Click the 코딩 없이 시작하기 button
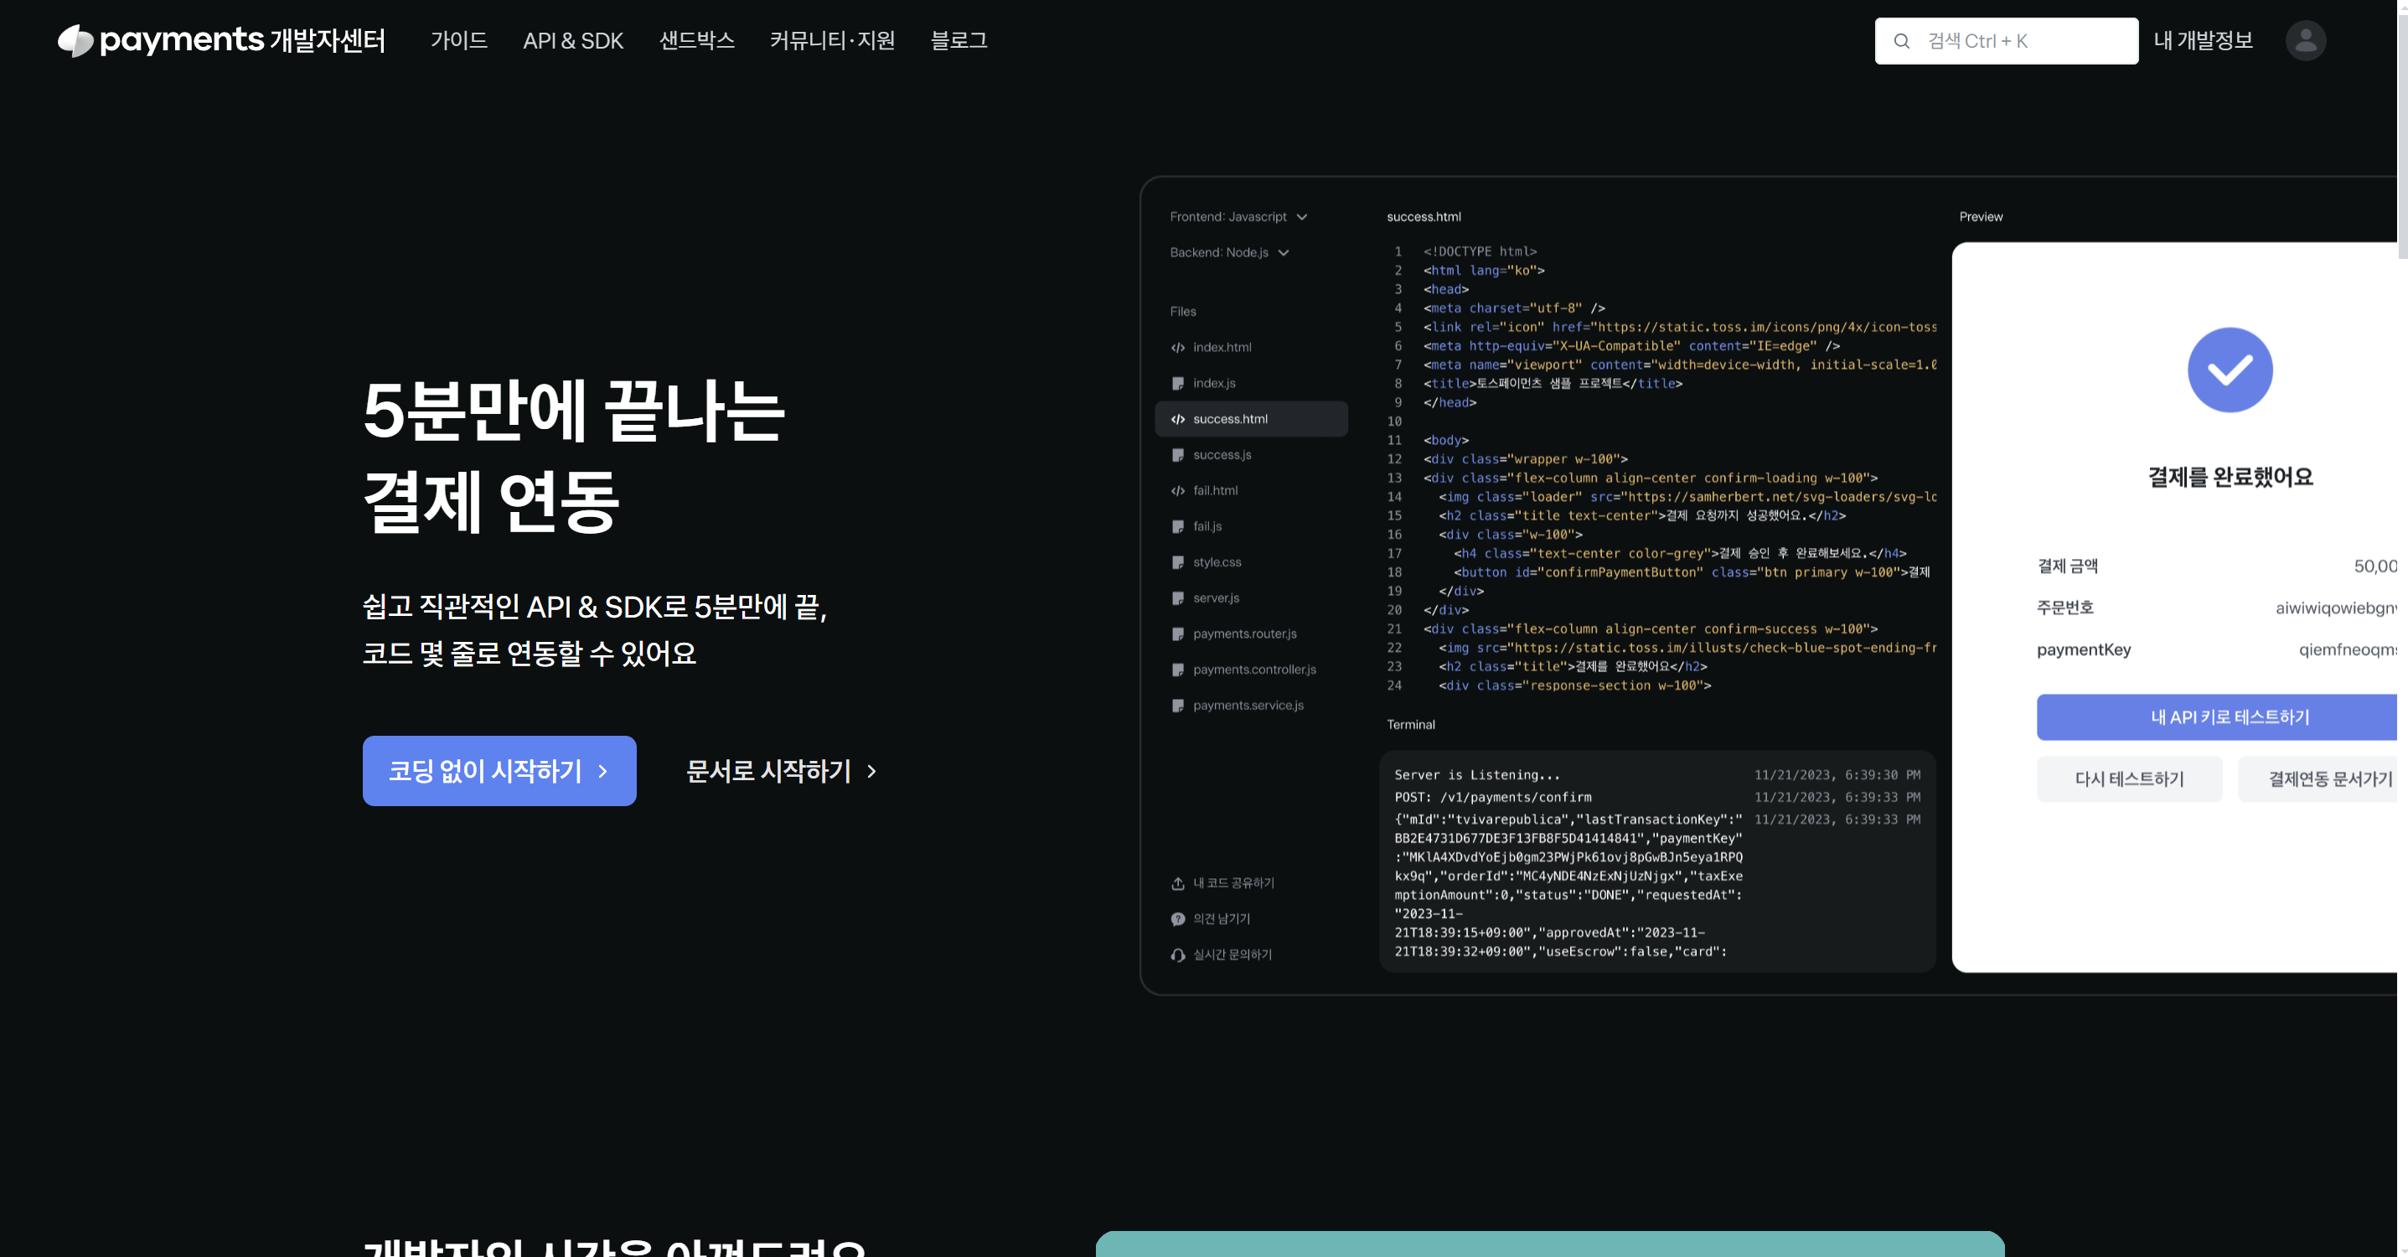 click(x=499, y=771)
